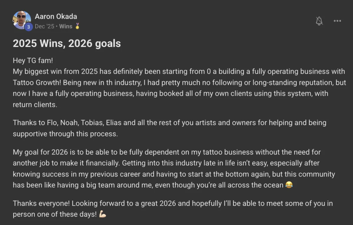Open the Wins category link
This screenshot has width=353, height=225.
tap(66, 26)
